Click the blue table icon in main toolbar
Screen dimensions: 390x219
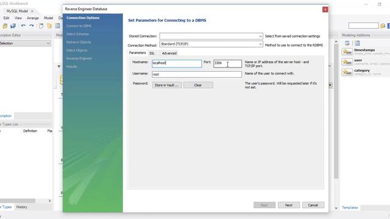[x=57, y=26]
